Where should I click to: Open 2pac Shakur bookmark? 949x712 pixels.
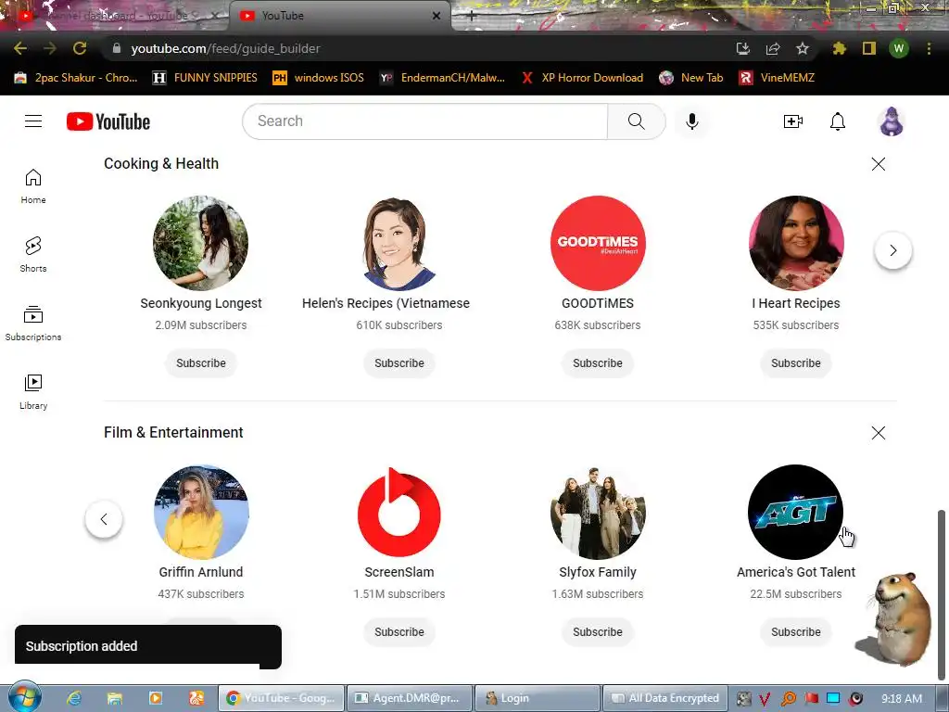coord(76,78)
